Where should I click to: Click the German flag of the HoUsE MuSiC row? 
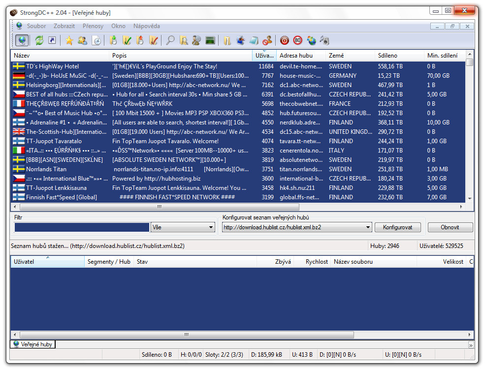(x=19, y=76)
